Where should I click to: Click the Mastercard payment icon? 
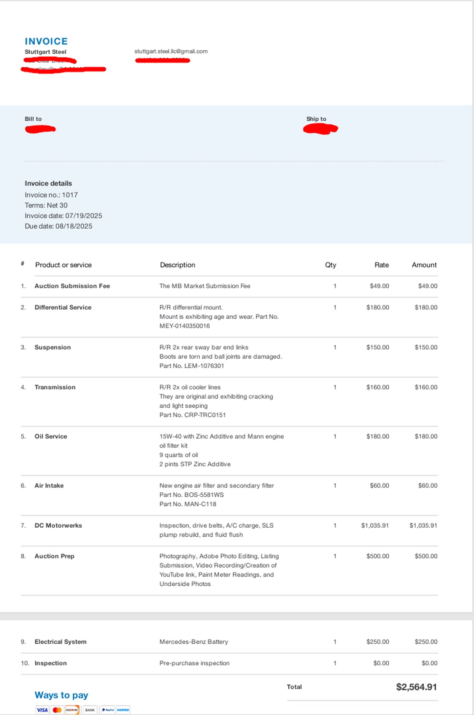[57, 710]
